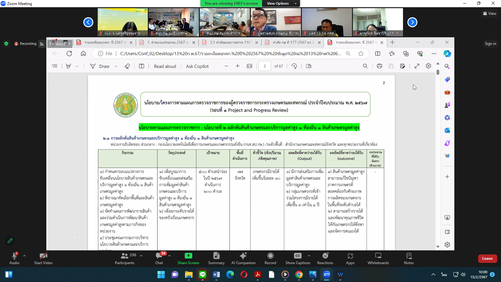The height and width of the screenshot is (282, 501).
Task: Click Read aloud
Action: click(165, 66)
